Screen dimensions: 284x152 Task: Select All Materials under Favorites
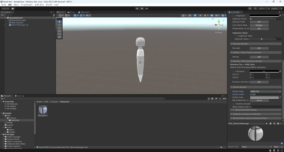(11, 104)
